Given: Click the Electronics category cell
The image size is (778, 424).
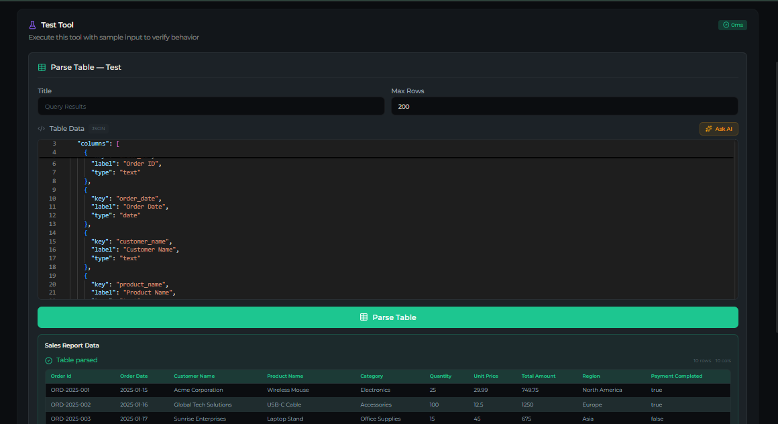Looking at the screenshot, I should click(375, 390).
